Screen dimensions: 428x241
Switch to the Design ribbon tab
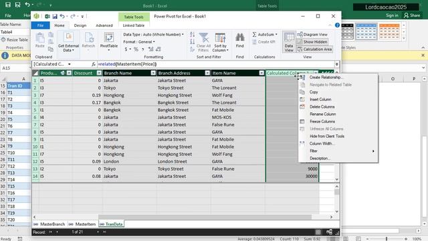pos(80,25)
